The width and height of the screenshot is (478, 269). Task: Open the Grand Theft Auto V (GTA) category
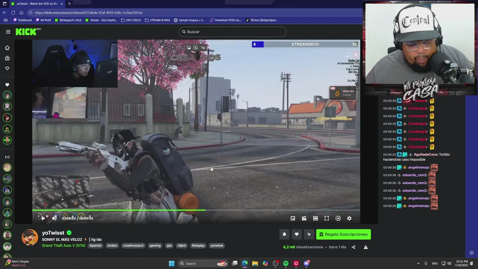click(x=63, y=245)
